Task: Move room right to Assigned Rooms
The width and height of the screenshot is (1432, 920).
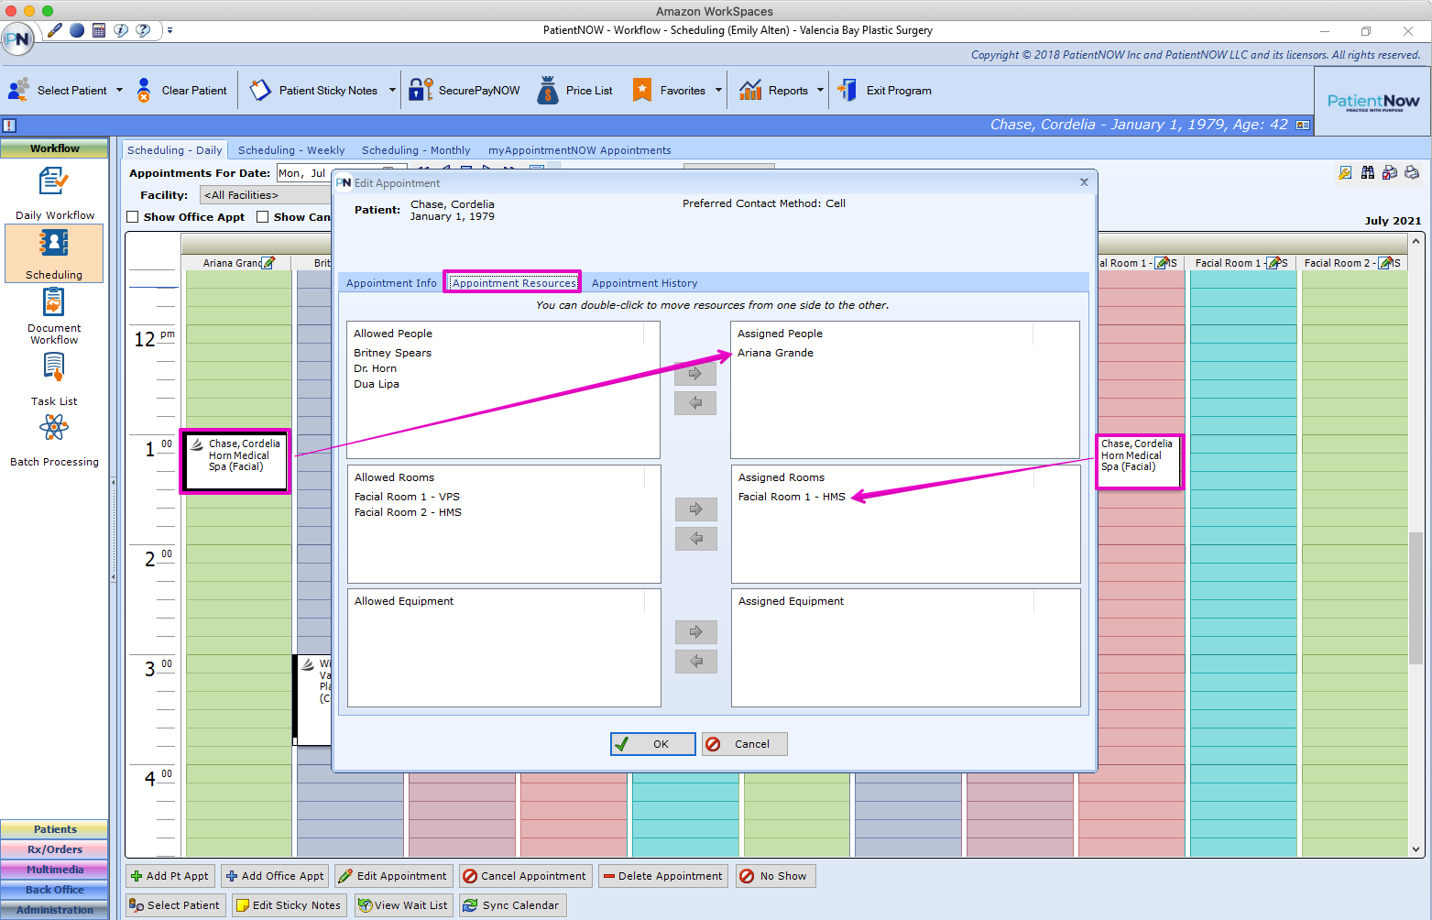Action: tap(696, 509)
